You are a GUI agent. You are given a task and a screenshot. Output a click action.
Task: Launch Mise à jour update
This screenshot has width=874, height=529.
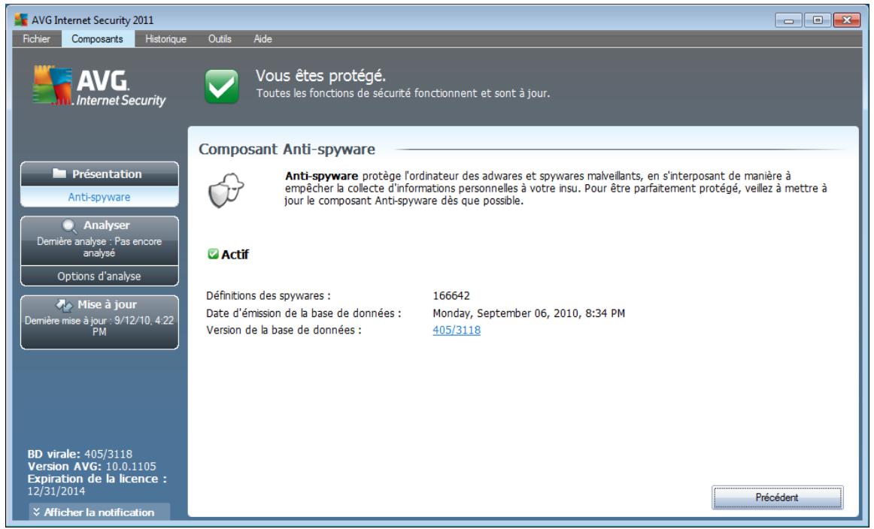99,322
